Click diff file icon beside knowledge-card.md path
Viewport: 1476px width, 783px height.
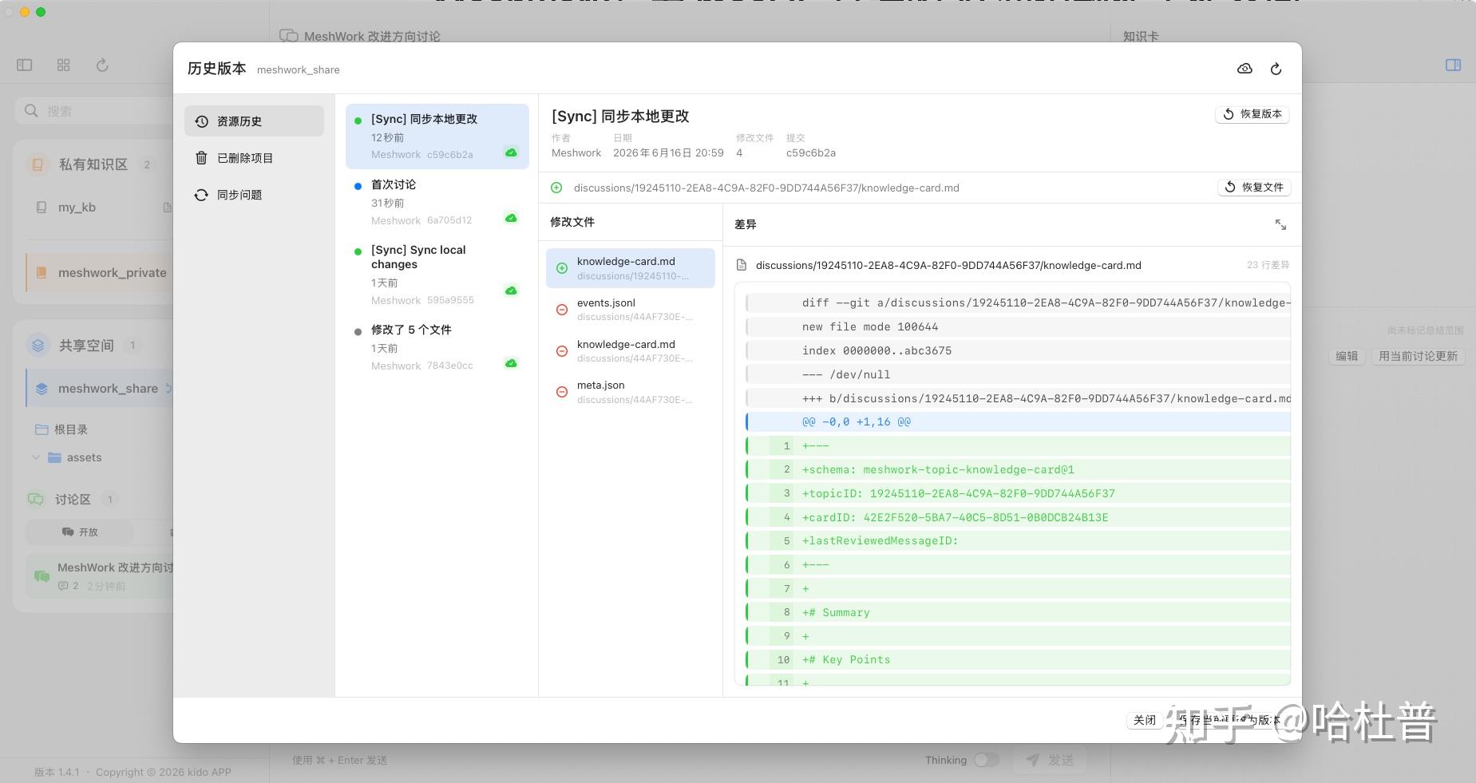741,265
